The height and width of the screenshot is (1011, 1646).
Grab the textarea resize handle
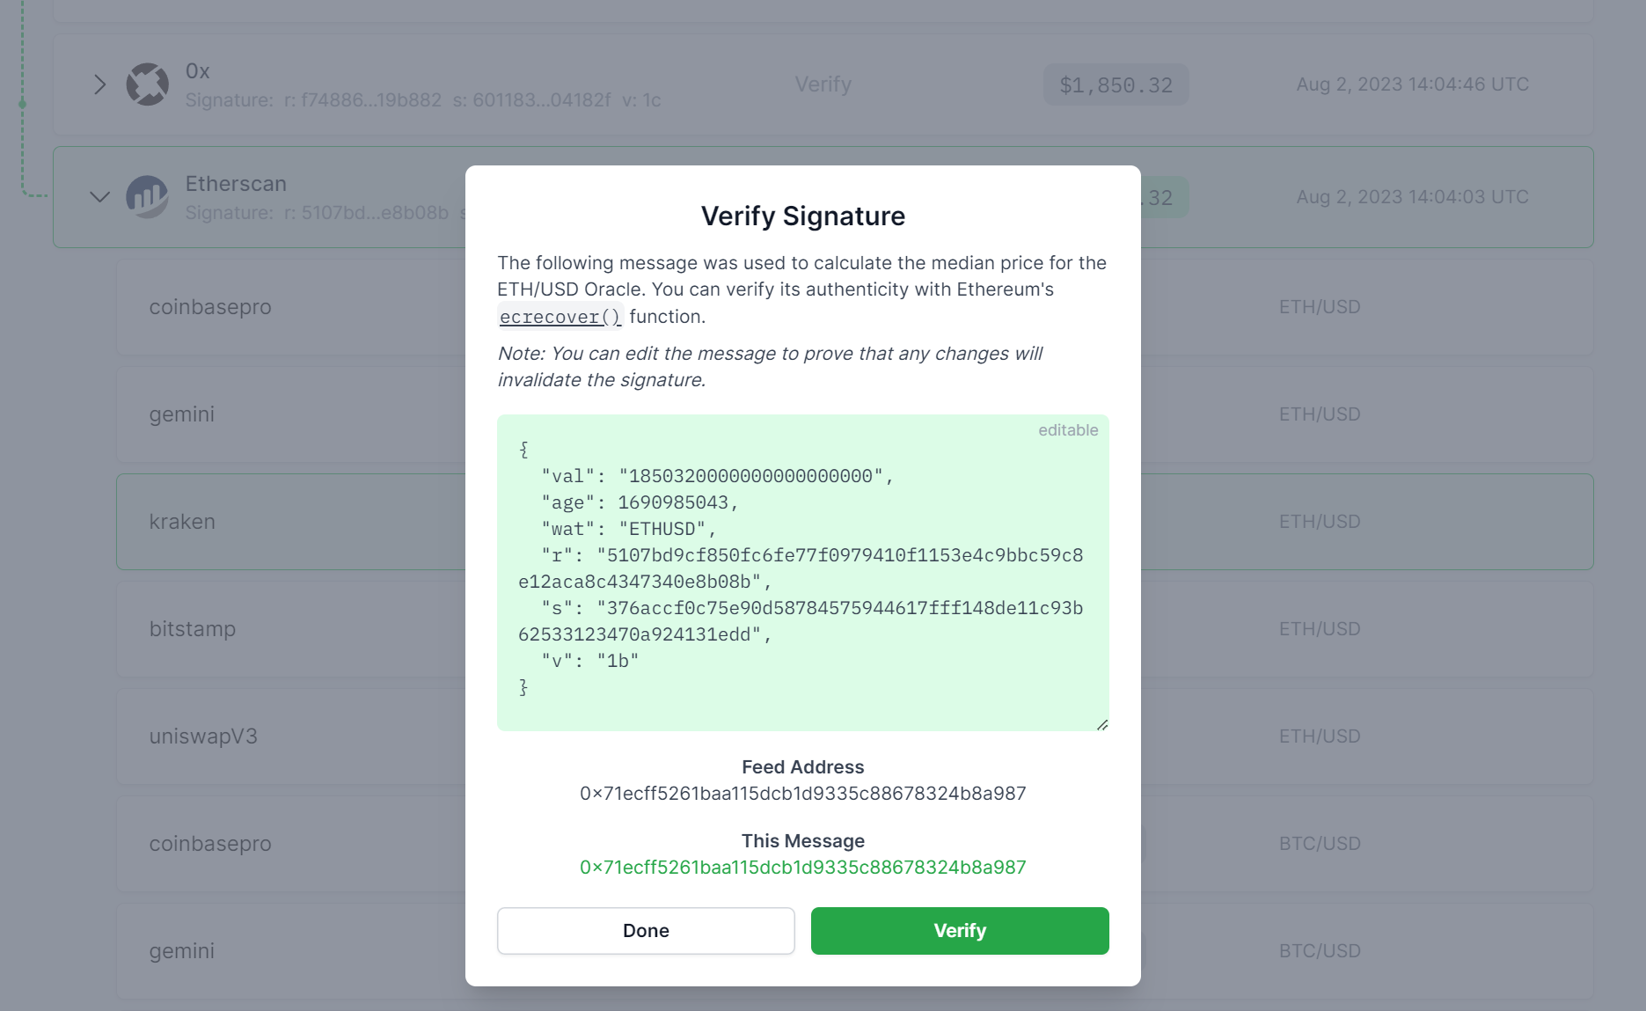[x=1102, y=724]
